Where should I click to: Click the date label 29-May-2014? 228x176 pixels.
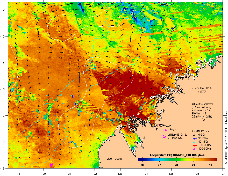pyautogui.click(x=202, y=88)
